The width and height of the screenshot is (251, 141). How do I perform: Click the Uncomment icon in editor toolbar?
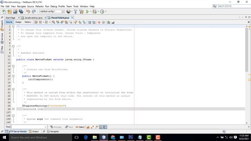tap(113, 22)
